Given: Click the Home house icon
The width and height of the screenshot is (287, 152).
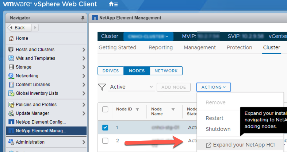Looking at the screenshot, I should point(11,38).
